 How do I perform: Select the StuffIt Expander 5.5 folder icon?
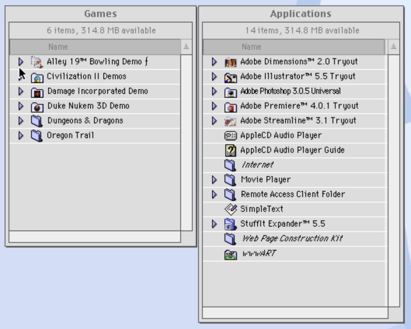tap(231, 224)
